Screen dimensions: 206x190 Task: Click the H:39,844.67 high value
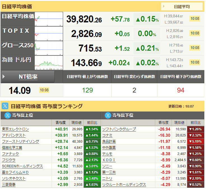click(x=173, y=16)
